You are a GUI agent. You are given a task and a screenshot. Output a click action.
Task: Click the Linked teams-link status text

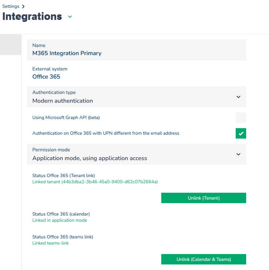(51, 243)
